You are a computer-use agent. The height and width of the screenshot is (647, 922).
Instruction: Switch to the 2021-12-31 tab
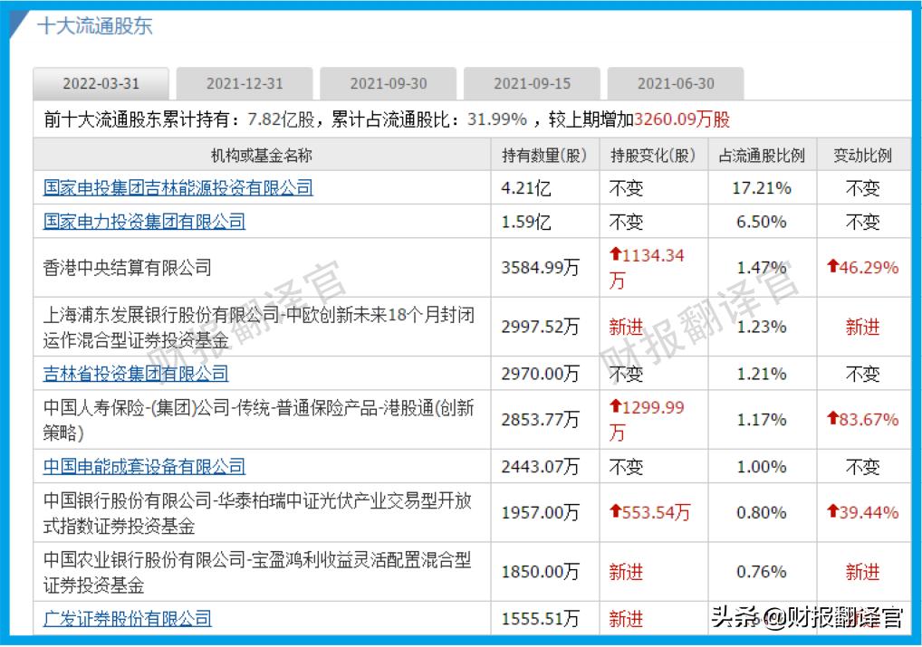pyautogui.click(x=245, y=82)
